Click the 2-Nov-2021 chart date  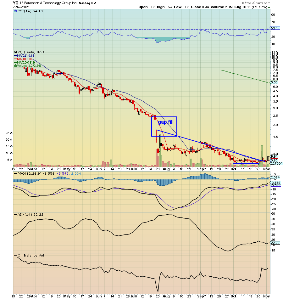(21, 7)
